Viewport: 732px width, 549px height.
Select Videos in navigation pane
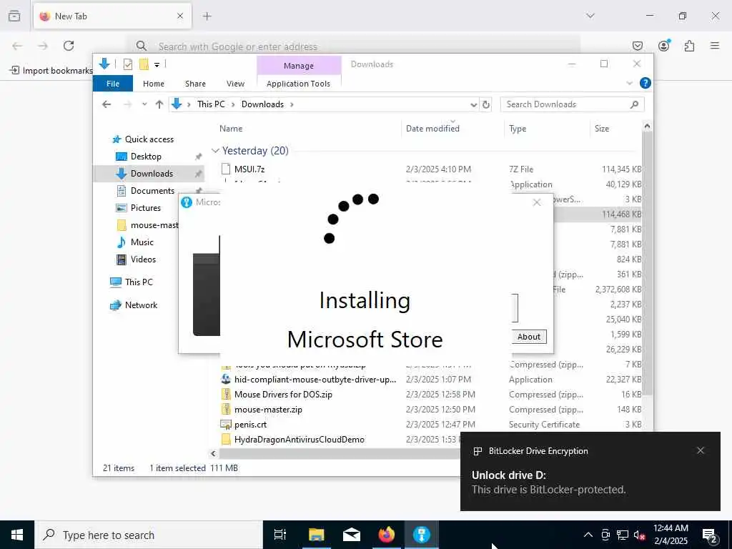pos(143,259)
